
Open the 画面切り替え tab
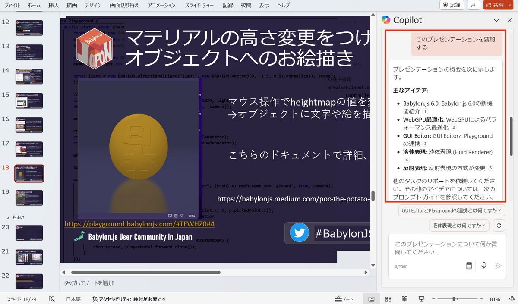click(x=124, y=5)
